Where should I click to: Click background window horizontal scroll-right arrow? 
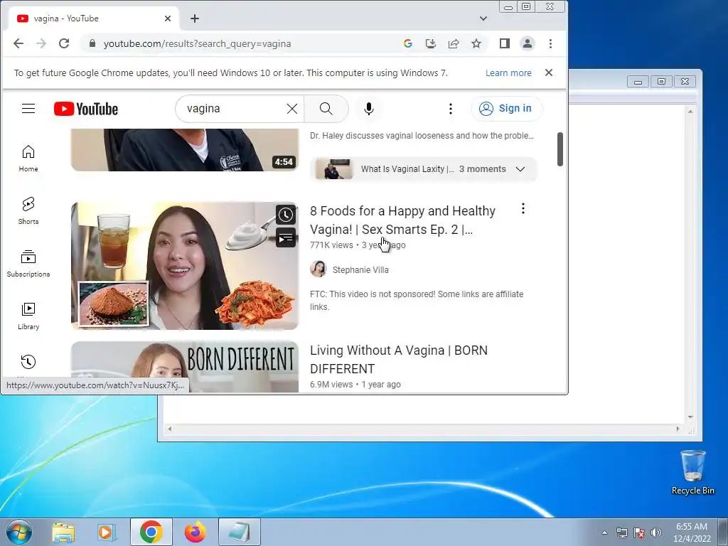pos(678,429)
